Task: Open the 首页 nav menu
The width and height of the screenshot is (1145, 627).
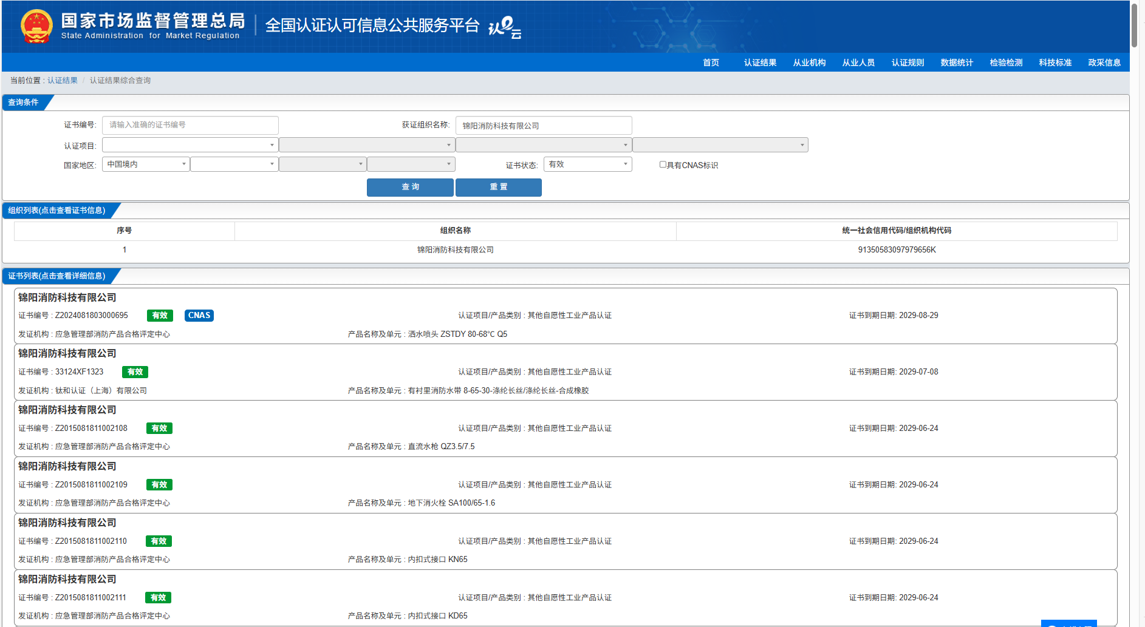Action: point(711,63)
